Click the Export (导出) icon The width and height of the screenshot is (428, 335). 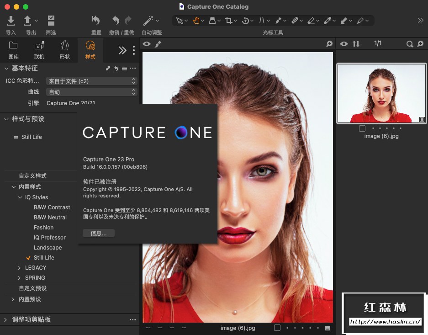(x=27, y=21)
